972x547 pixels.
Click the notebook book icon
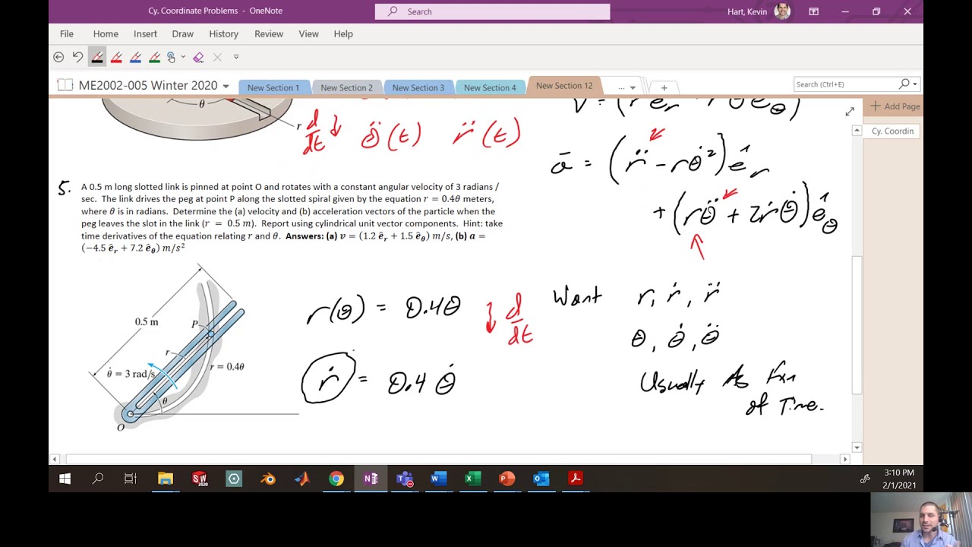pos(65,85)
